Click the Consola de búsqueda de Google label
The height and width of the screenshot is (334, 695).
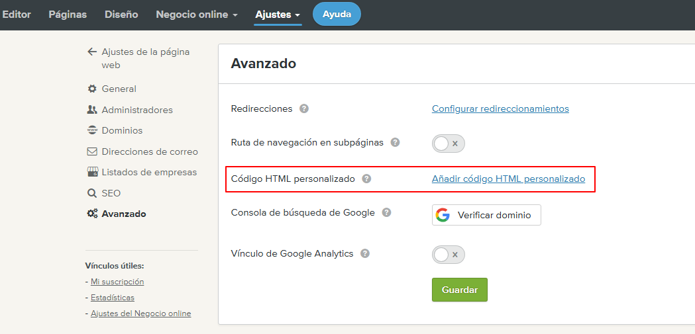coord(303,213)
